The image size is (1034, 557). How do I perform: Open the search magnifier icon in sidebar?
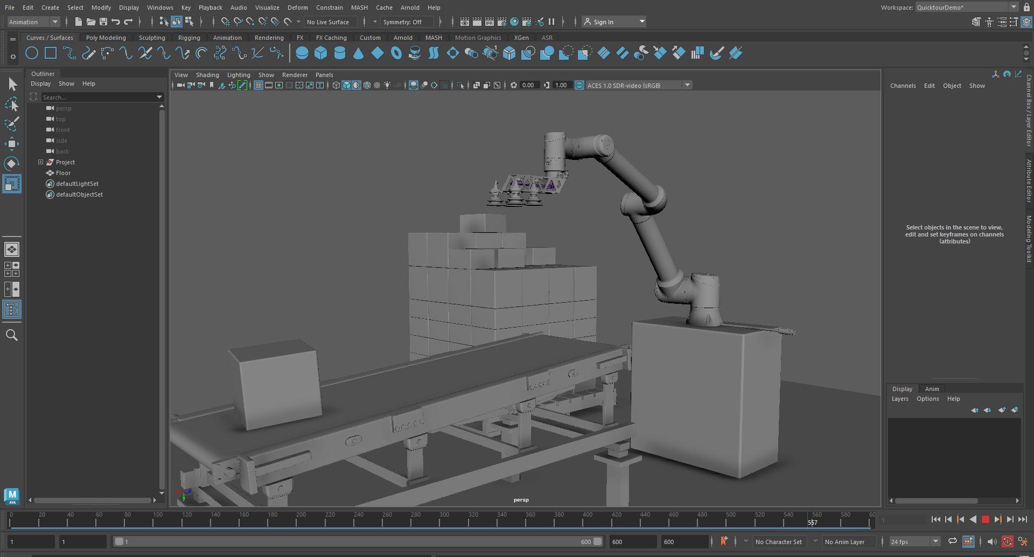click(x=12, y=335)
